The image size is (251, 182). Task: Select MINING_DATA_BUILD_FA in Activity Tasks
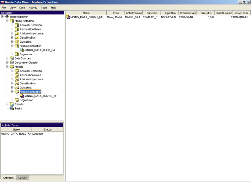tap(16, 134)
